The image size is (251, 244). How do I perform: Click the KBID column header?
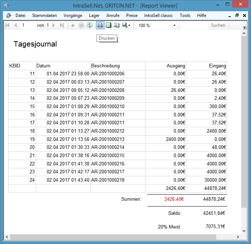[22, 66]
